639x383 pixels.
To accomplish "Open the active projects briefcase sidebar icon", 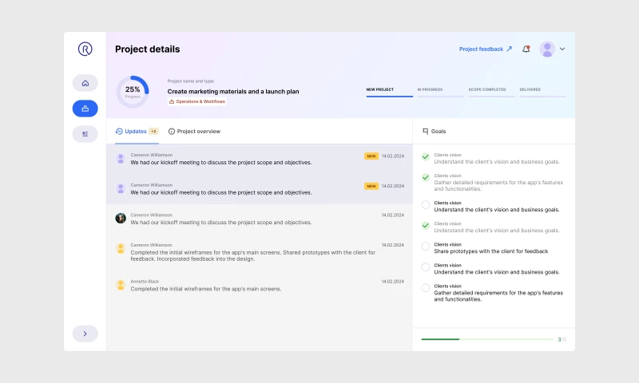I will [85, 109].
